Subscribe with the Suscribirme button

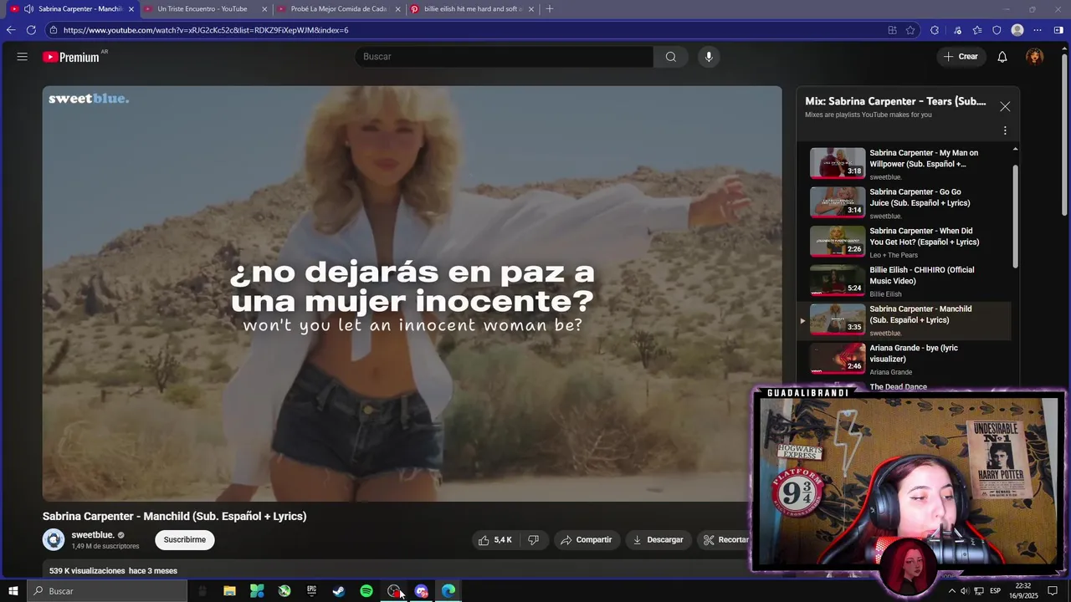(x=185, y=540)
